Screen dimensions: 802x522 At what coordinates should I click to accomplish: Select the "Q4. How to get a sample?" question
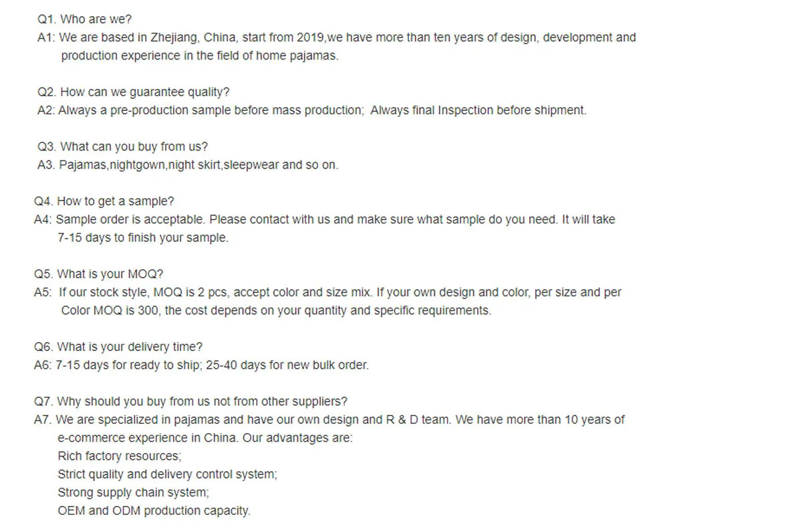104,201
